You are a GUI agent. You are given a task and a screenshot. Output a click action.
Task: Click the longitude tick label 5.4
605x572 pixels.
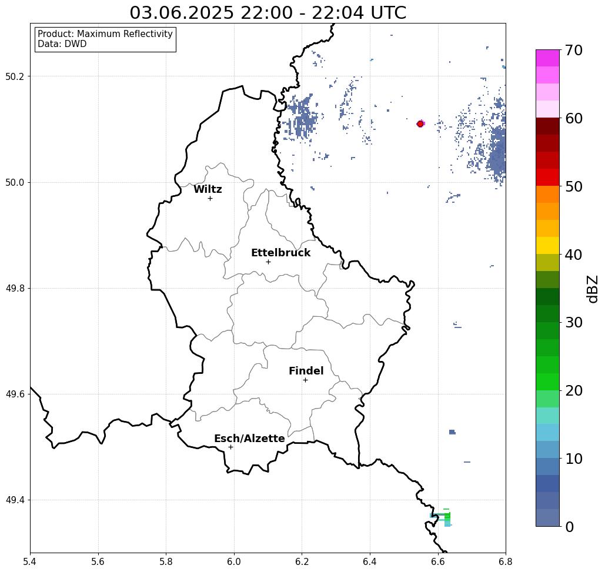point(30,561)
